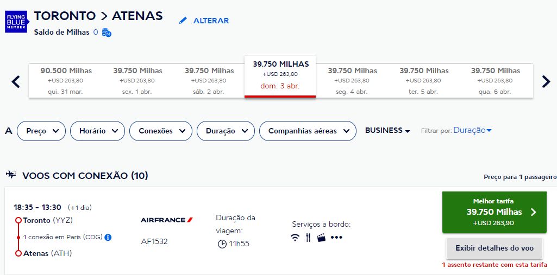Open the info icon for the Paris connection
557x275 pixels.
[x=108, y=237]
